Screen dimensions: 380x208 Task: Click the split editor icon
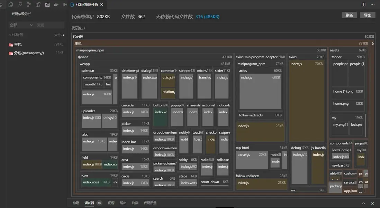(363, 4)
